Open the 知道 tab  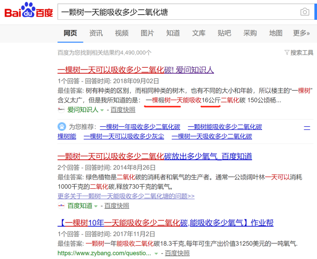[x=173, y=33]
